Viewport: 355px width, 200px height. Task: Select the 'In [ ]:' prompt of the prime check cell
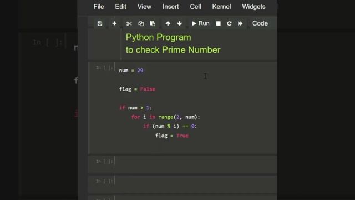click(104, 68)
